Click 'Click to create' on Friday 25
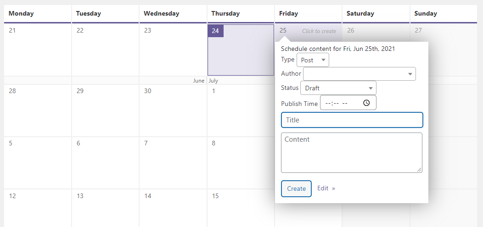Image resolution: width=483 pixels, height=227 pixels. click(x=319, y=31)
